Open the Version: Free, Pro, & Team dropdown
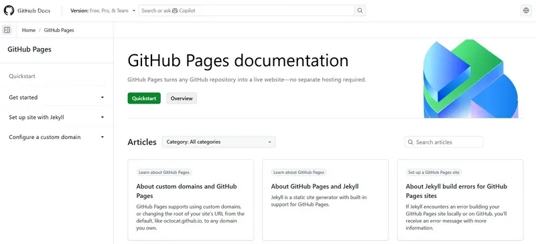This screenshot has height=244, width=536. click(x=103, y=11)
